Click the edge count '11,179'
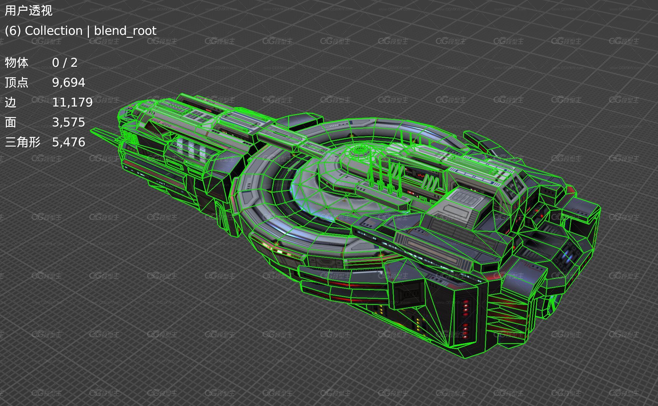The image size is (658, 406). [x=72, y=103]
